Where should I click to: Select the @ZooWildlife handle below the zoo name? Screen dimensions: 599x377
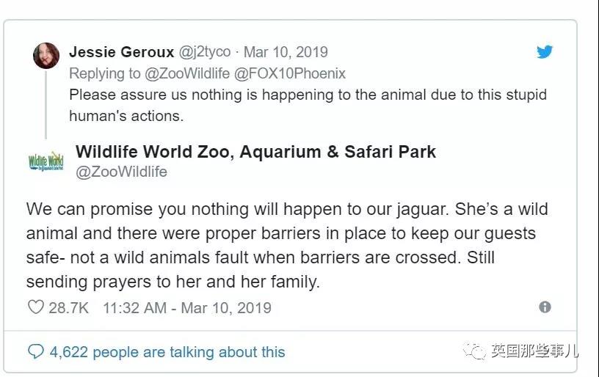[x=121, y=172]
